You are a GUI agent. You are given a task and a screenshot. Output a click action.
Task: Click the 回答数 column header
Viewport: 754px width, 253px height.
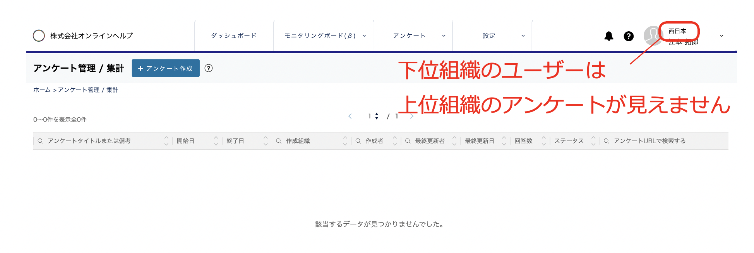(x=523, y=141)
